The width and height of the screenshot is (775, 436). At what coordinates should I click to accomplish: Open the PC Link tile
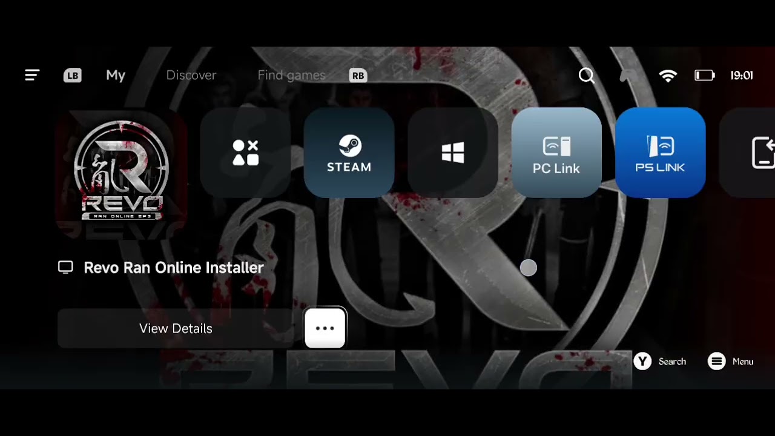coord(556,153)
